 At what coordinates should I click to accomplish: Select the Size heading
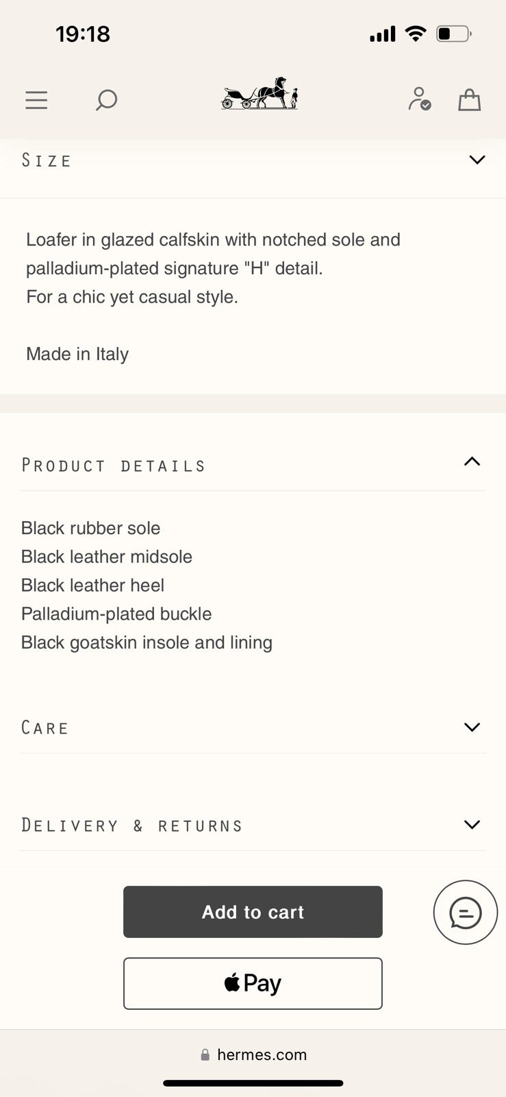[47, 160]
